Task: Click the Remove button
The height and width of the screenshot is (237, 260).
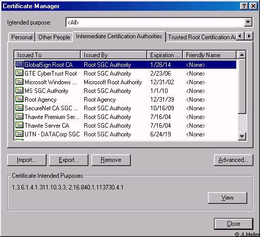Action: [111, 160]
